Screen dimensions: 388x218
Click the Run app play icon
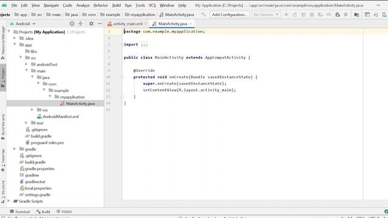(x=286, y=15)
